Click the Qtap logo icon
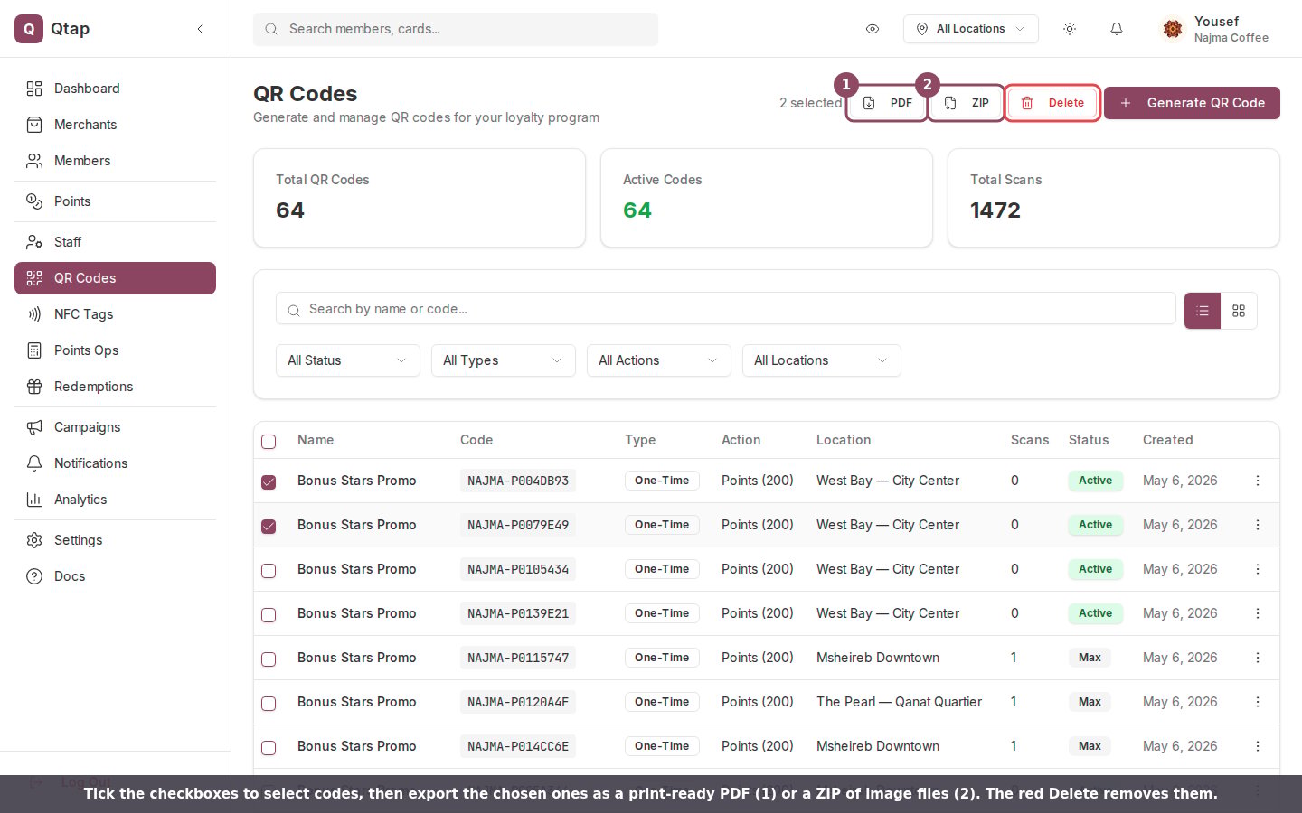 coord(29,29)
